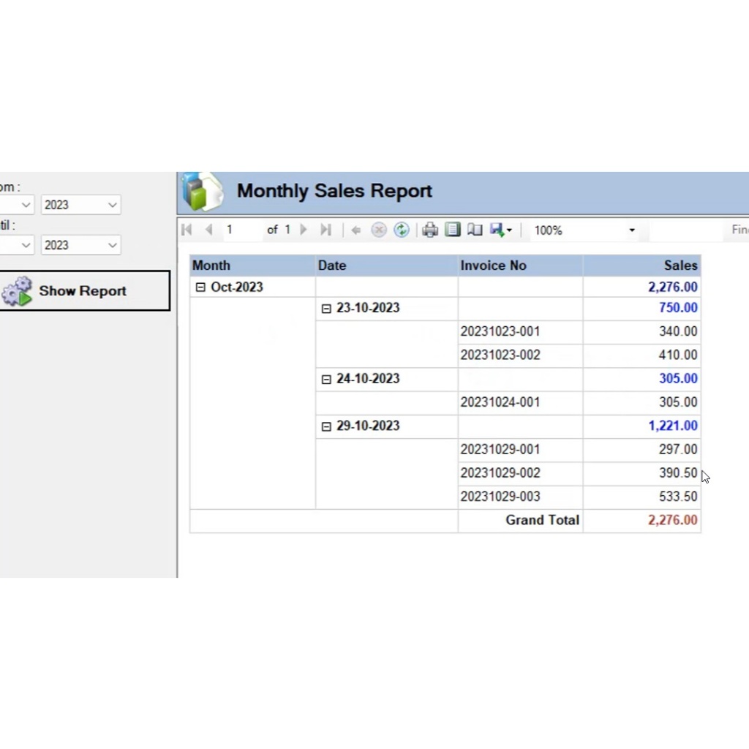Collapse the Oct-2023 month group

pyautogui.click(x=200, y=287)
